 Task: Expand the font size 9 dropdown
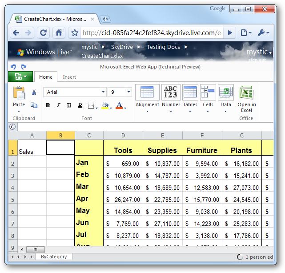click(x=128, y=92)
